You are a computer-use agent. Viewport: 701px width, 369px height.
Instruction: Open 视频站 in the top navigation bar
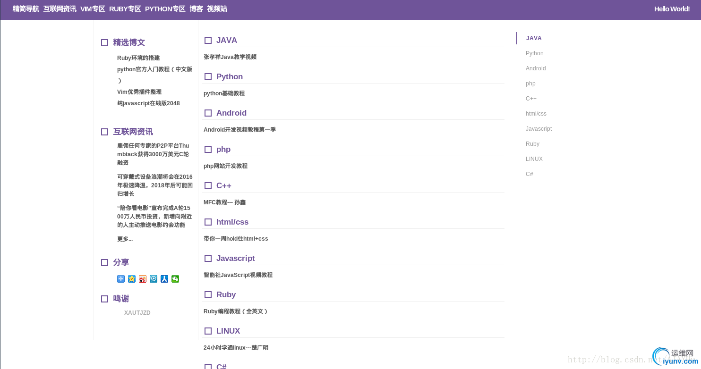pyautogui.click(x=217, y=9)
